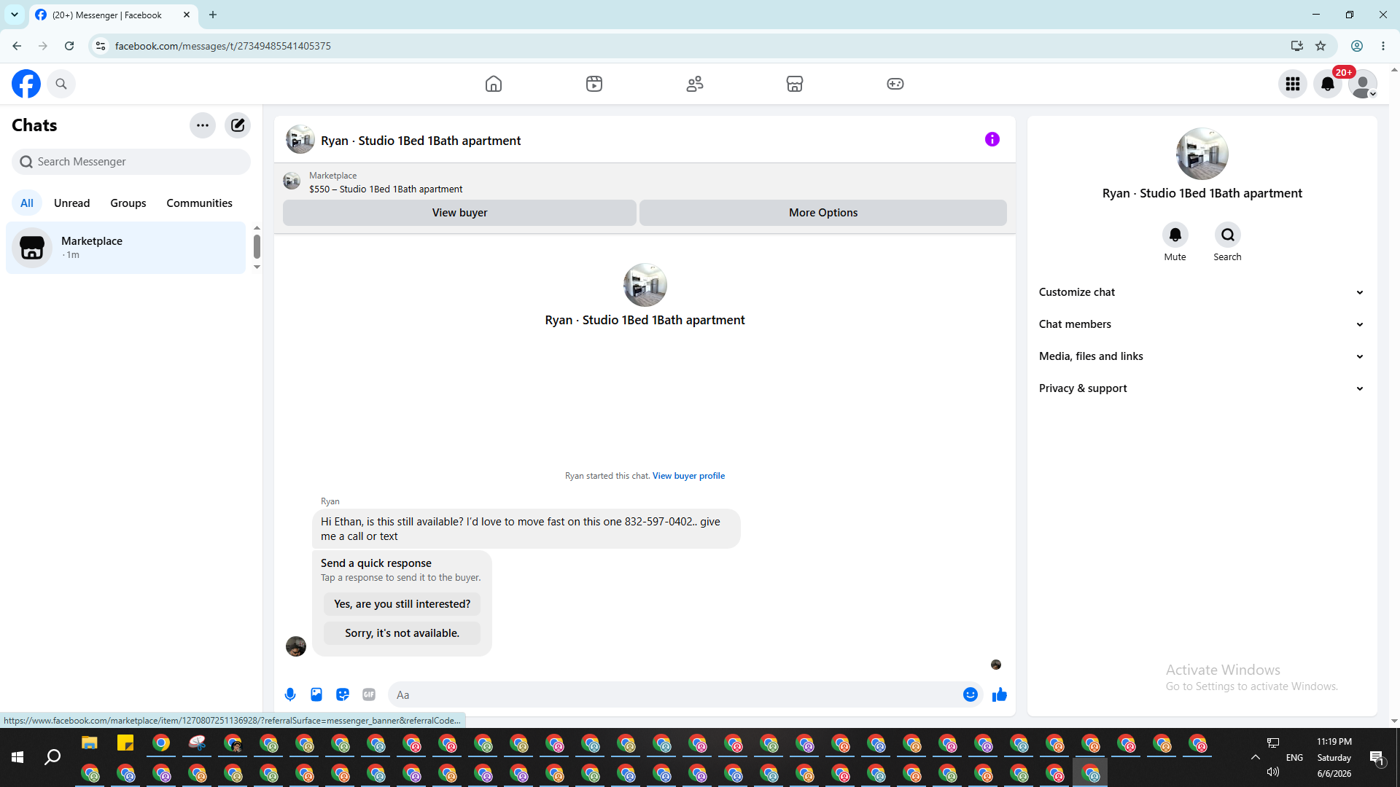Screen dimensions: 1400x787
Task: Click the ENG language indicator
Action: click(1294, 758)
